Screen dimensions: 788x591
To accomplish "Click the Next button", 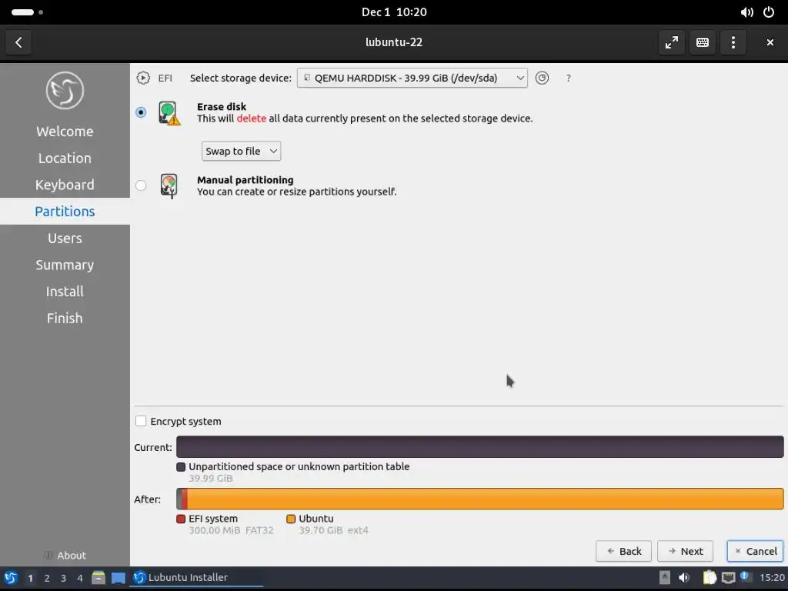I will tap(685, 551).
